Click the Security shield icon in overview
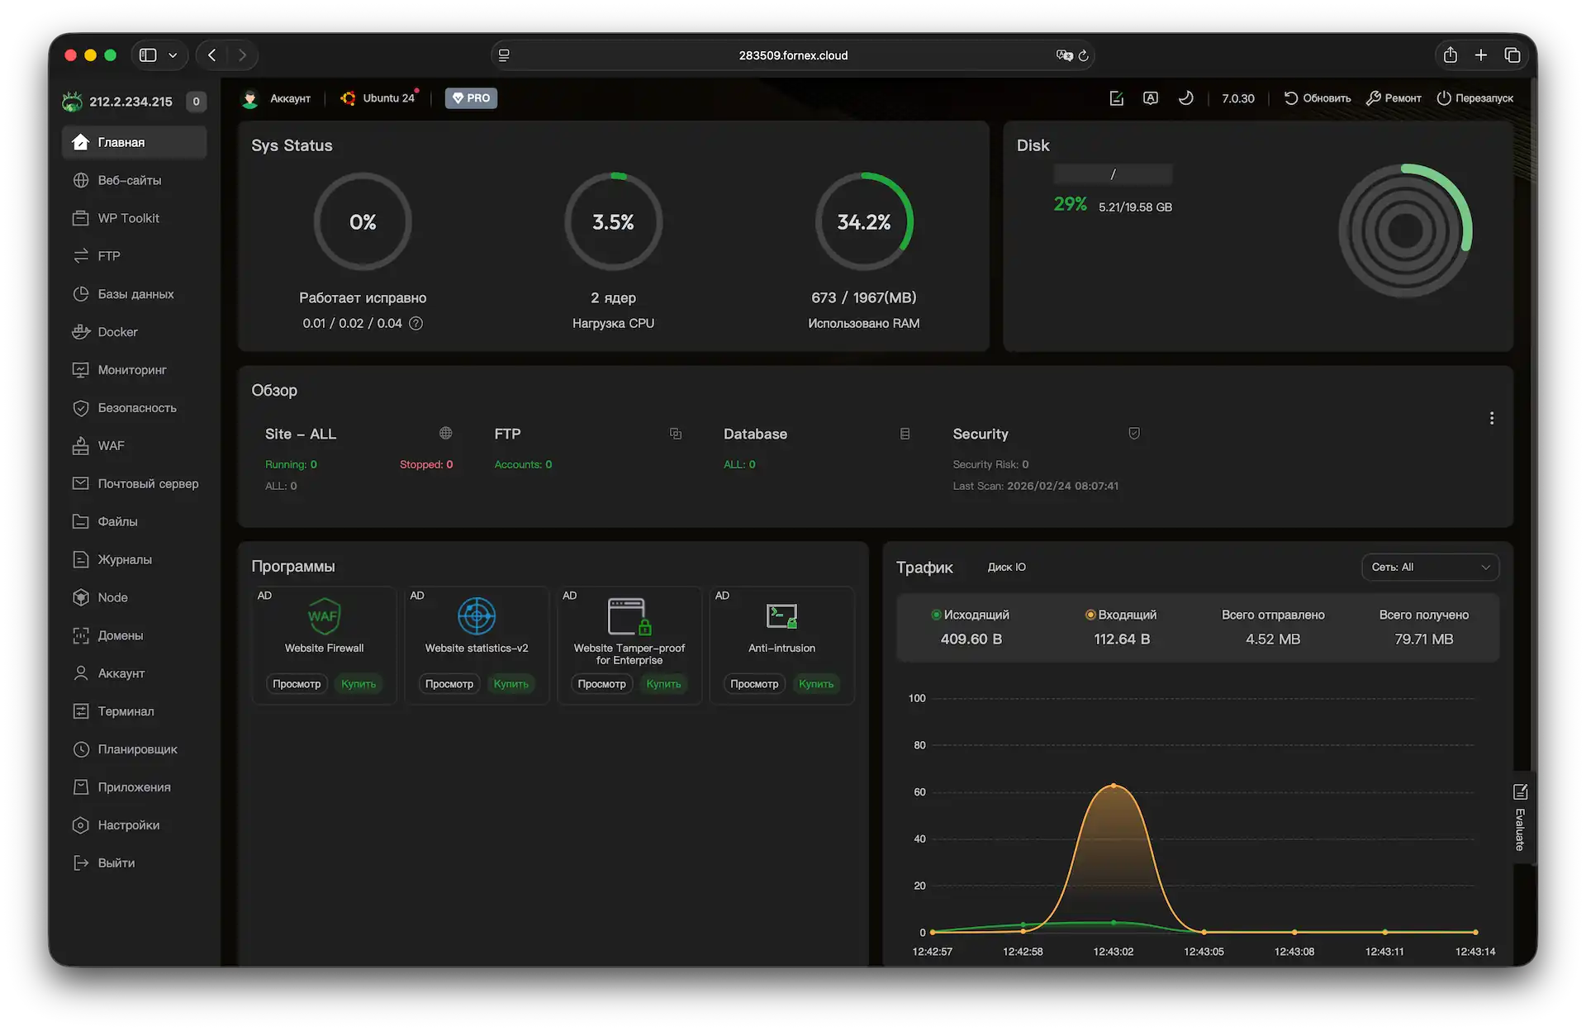The height and width of the screenshot is (1031, 1586). tap(1134, 434)
